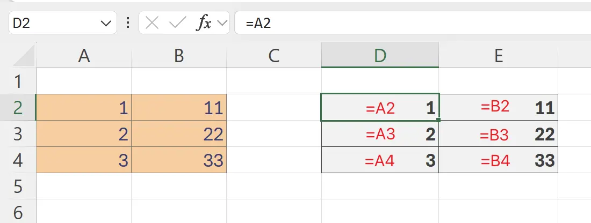Image resolution: width=591 pixels, height=223 pixels.
Task: Click the three-dot formula bar handle
Action: (x=127, y=23)
